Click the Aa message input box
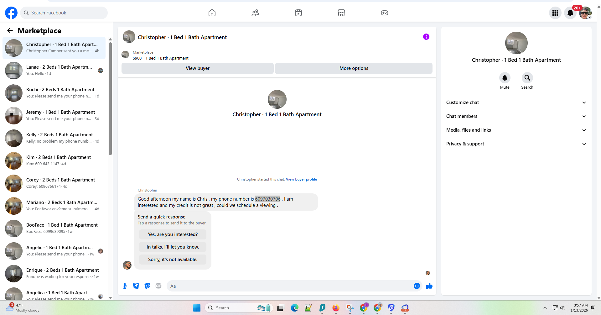 pyautogui.click(x=290, y=286)
